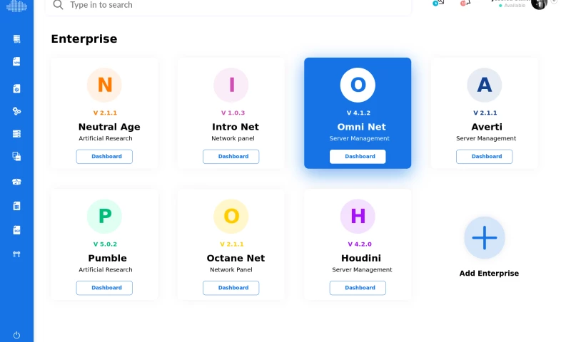Open notifications bell with red badge
The height and width of the screenshot is (342, 571).
465,3
